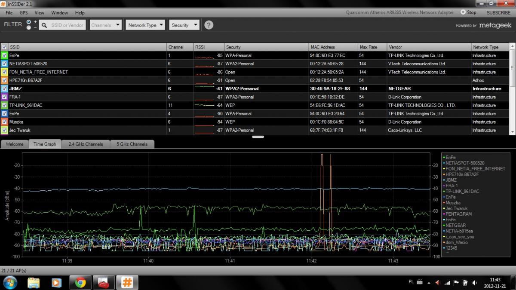This screenshot has height=290, width=516.
Task: Open the Window menu
Action: (x=60, y=13)
